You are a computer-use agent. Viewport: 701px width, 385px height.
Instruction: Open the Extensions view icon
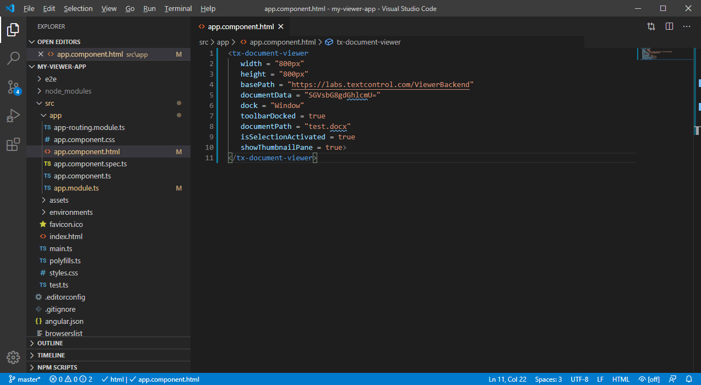pos(13,145)
